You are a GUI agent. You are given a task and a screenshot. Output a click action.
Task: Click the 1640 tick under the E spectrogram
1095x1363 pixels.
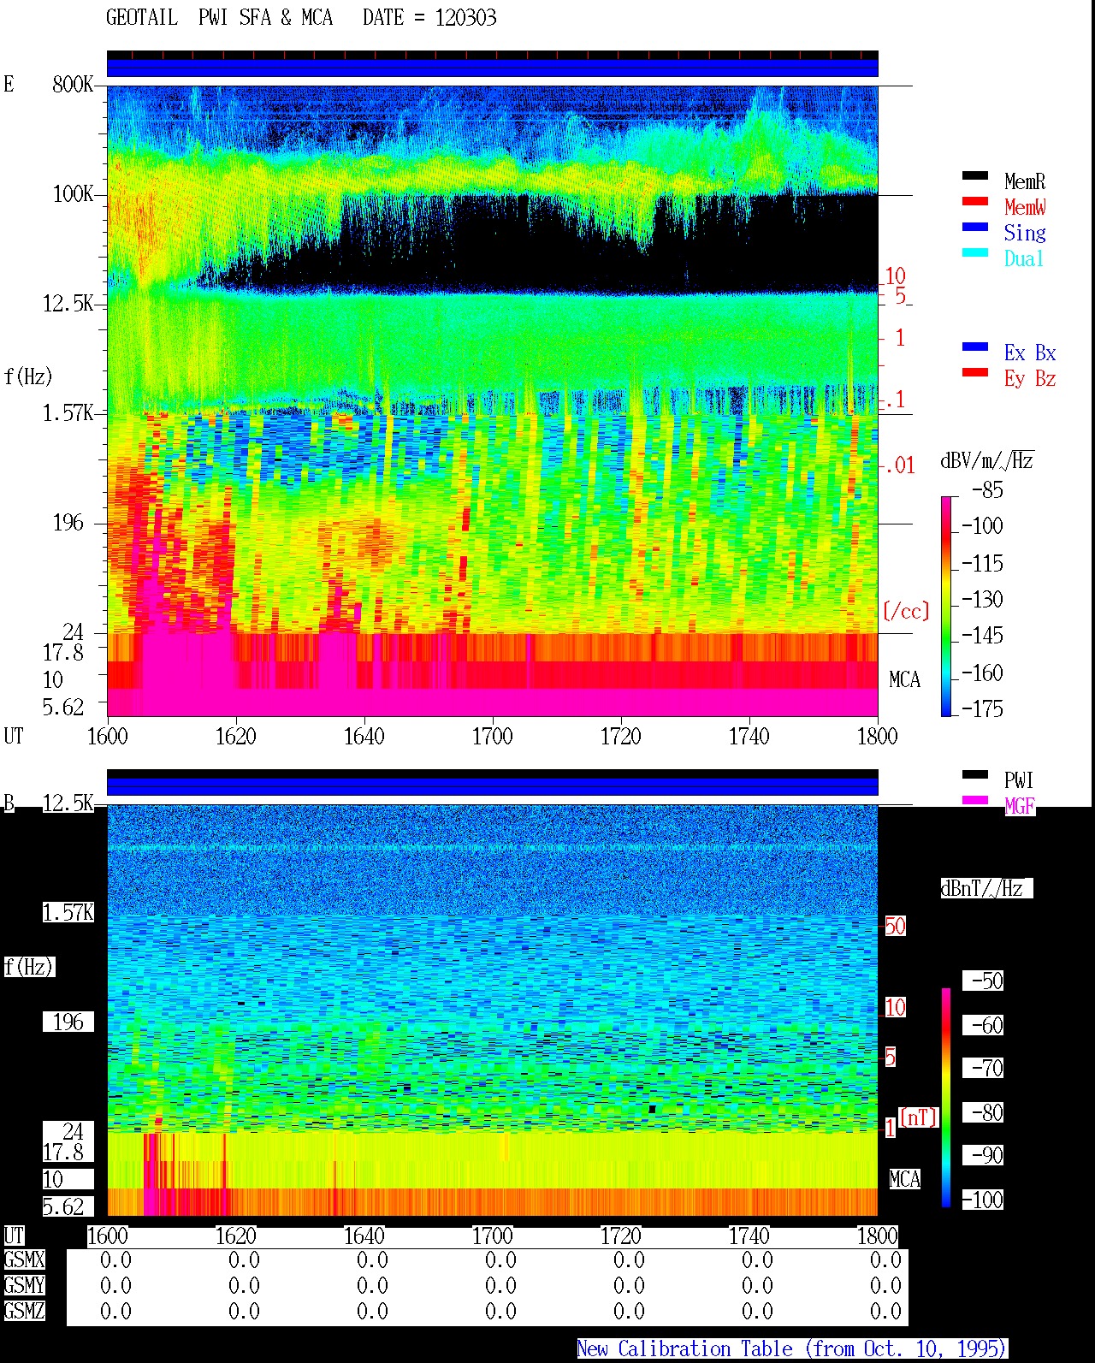[364, 736]
